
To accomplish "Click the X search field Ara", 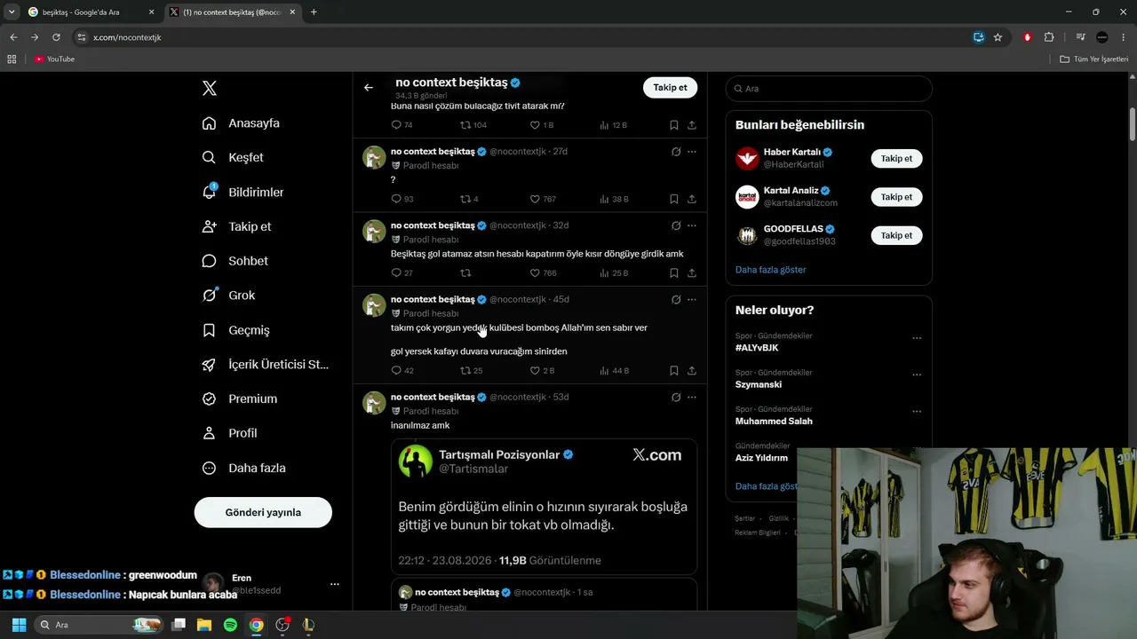I will (x=829, y=89).
